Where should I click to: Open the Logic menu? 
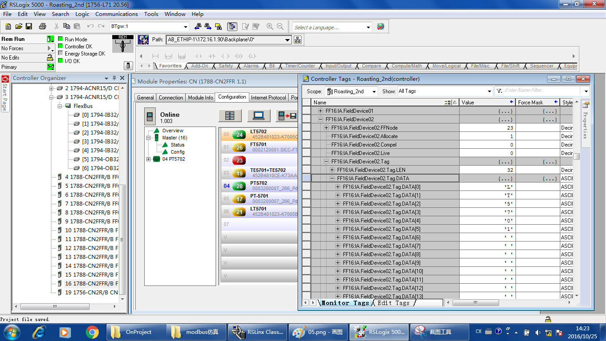point(82,14)
